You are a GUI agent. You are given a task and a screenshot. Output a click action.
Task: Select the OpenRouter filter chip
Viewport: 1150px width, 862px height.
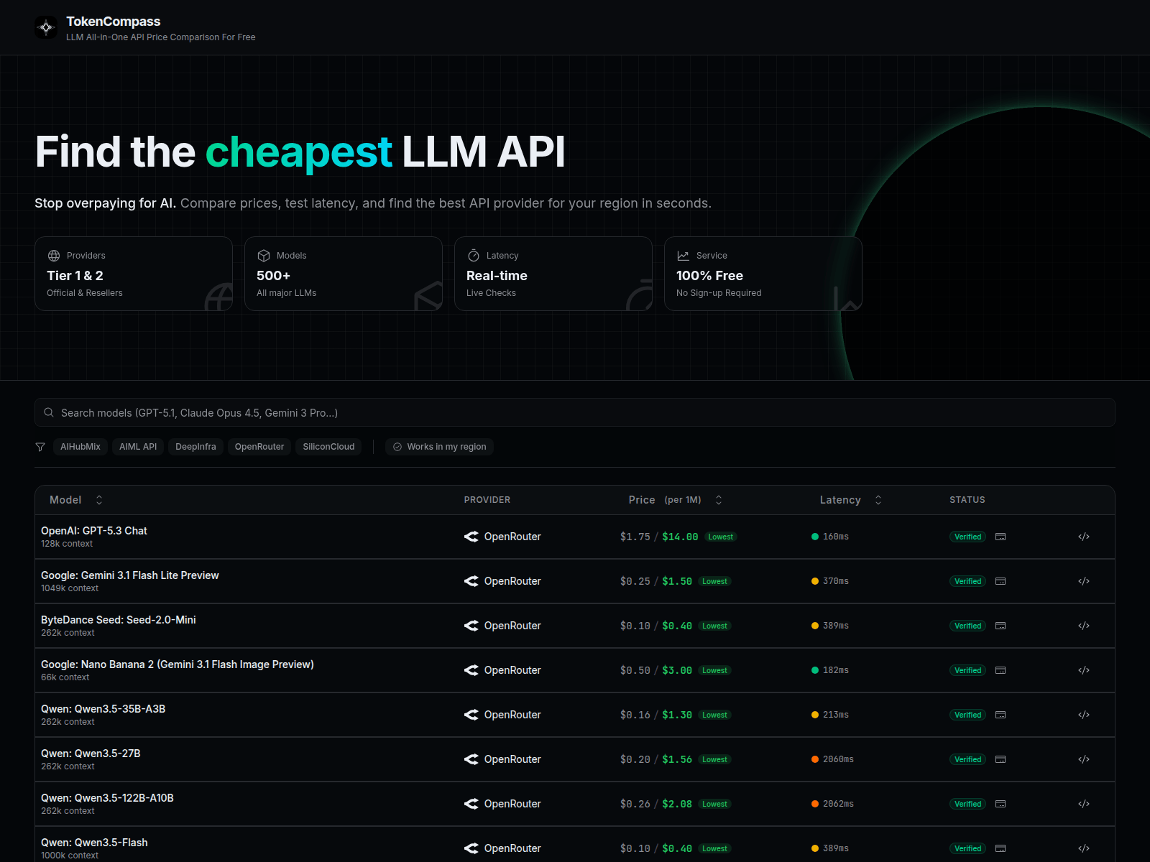pyautogui.click(x=259, y=447)
